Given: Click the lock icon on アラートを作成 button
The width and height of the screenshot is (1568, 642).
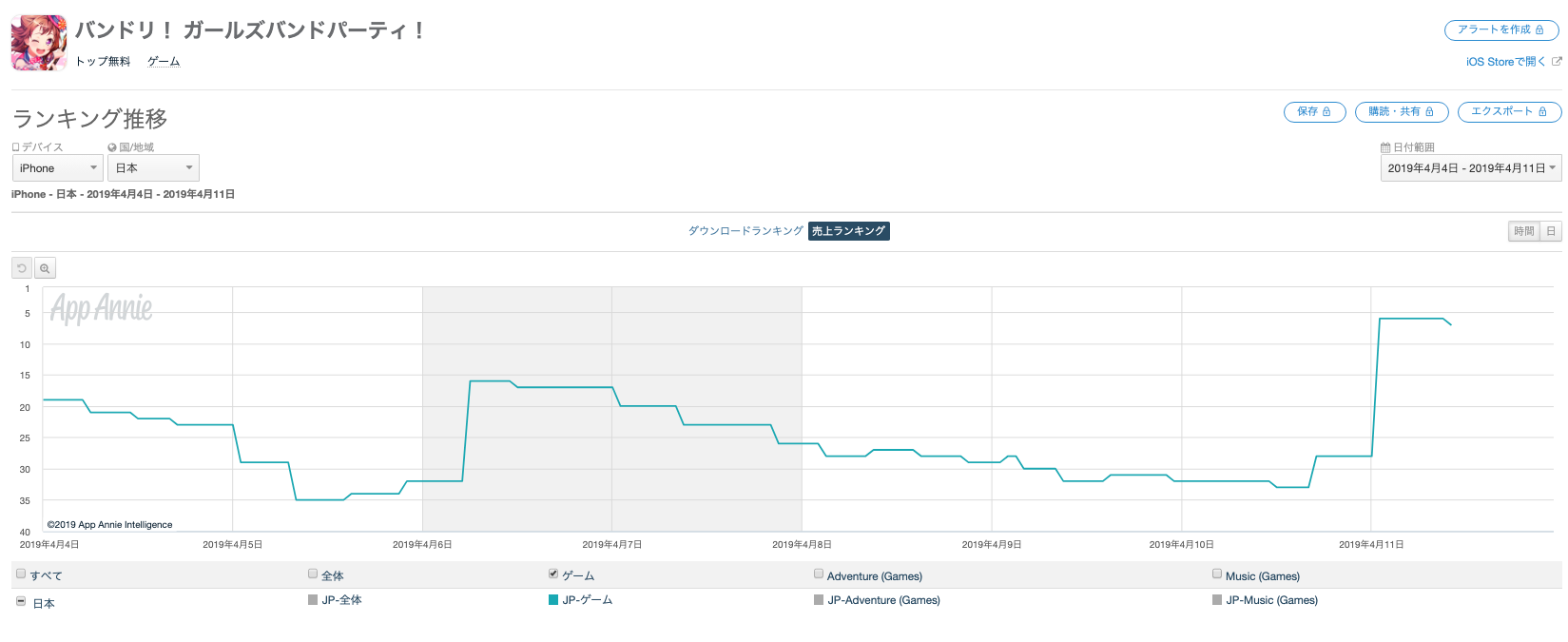Looking at the screenshot, I should [1539, 30].
